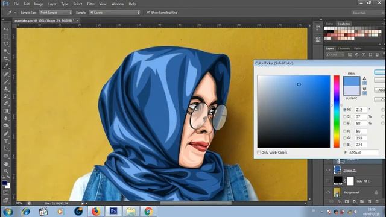Select the Magic Wand tool
The image size is (386, 217).
click(x=5, y=51)
